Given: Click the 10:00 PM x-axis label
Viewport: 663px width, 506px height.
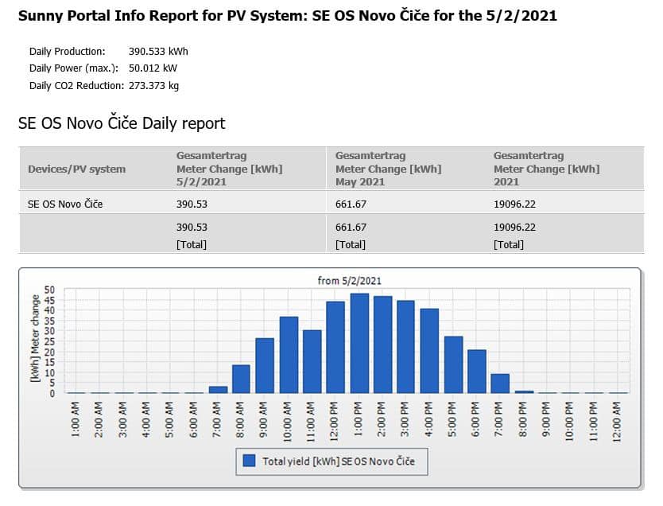Looking at the screenshot, I should point(569,422).
